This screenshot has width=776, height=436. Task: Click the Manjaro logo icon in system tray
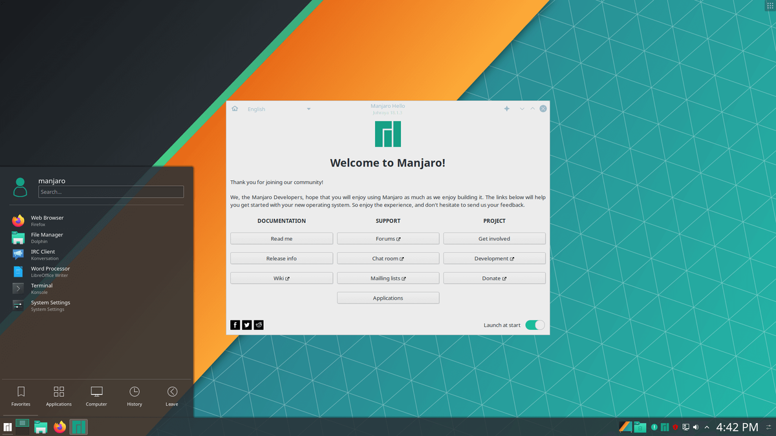tap(666, 427)
